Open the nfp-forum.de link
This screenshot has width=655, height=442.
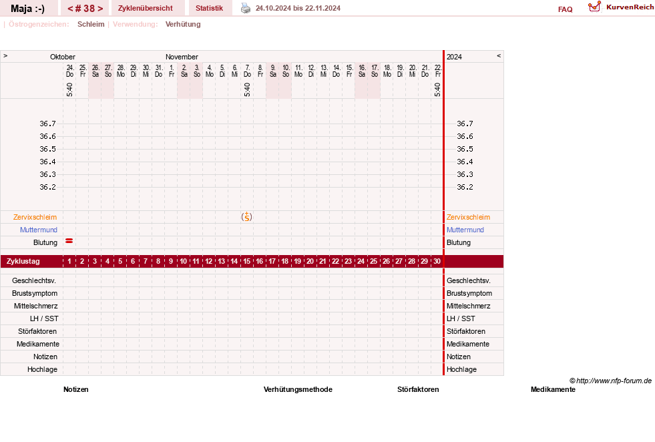(611, 381)
